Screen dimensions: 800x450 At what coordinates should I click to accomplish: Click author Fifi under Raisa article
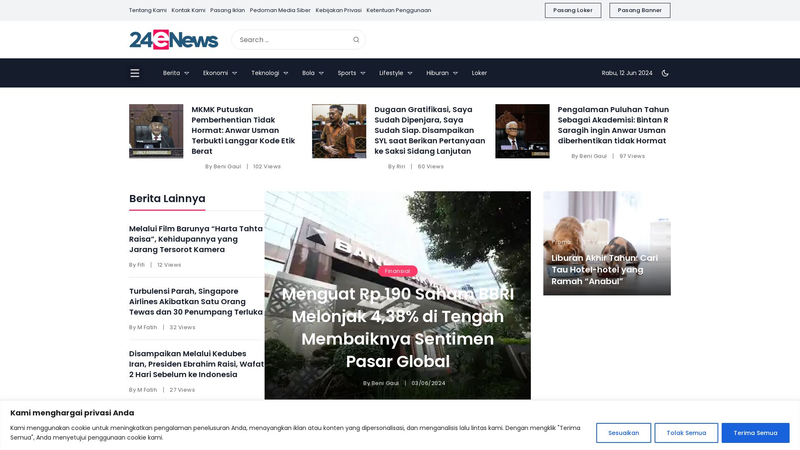(141, 265)
